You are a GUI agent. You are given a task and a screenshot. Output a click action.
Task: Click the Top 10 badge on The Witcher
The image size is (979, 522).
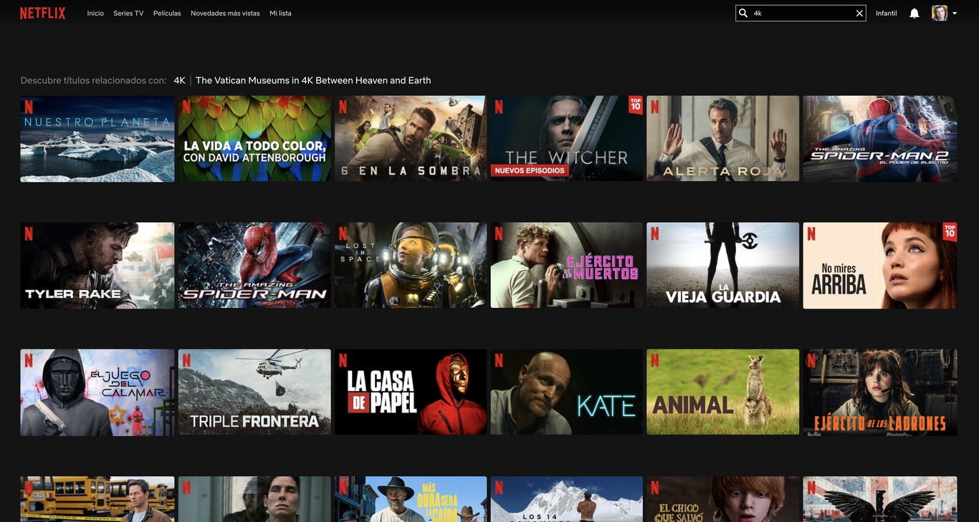634,104
